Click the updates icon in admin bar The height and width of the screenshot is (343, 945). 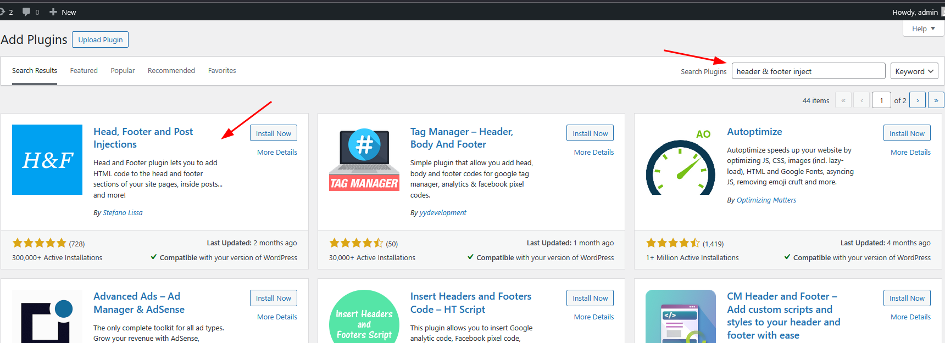click(x=3, y=12)
